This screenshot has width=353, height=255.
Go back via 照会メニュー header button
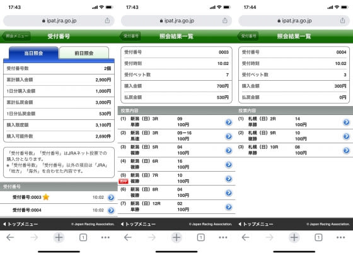(16, 36)
